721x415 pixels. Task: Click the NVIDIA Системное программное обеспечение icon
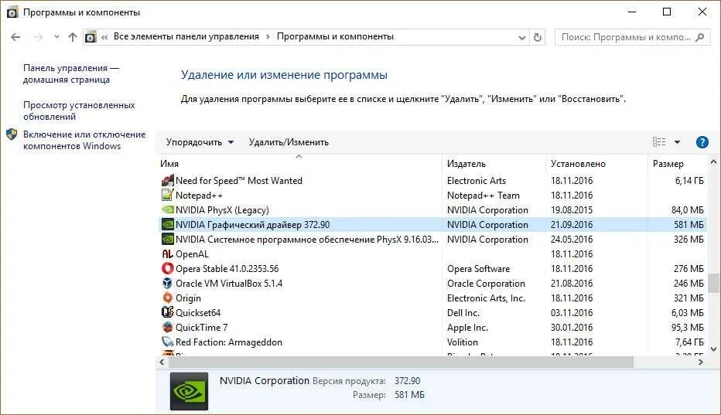[167, 240]
